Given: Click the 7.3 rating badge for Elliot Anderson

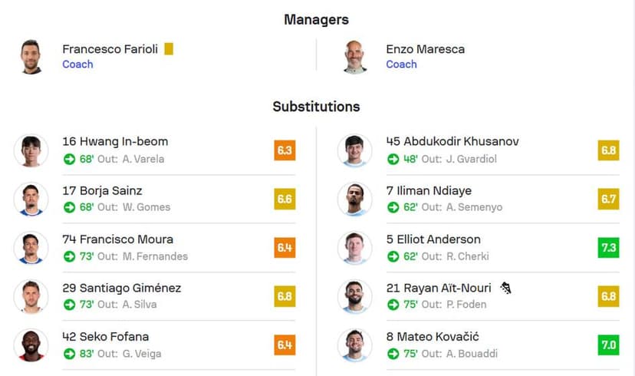Looking at the screenshot, I should [x=608, y=248].
